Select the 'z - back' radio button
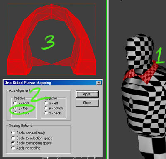 click(46, 113)
